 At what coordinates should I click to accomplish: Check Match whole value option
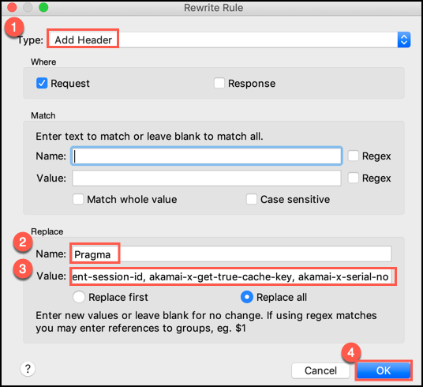pyautogui.click(x=78, y=199)
